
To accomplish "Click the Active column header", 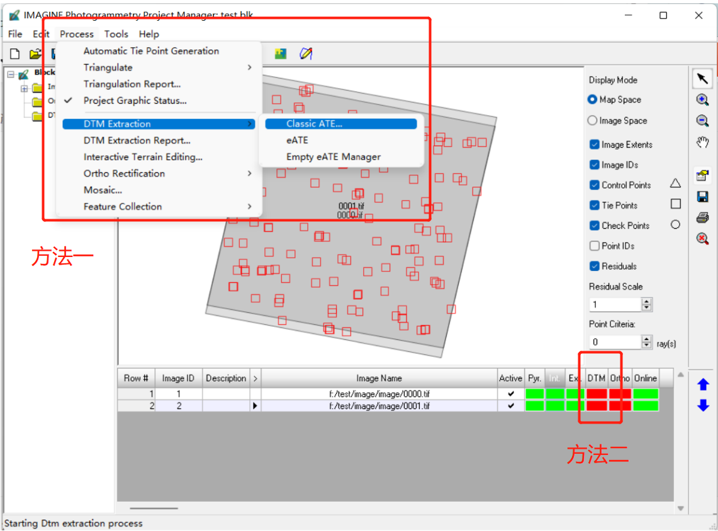I will 510,379.
